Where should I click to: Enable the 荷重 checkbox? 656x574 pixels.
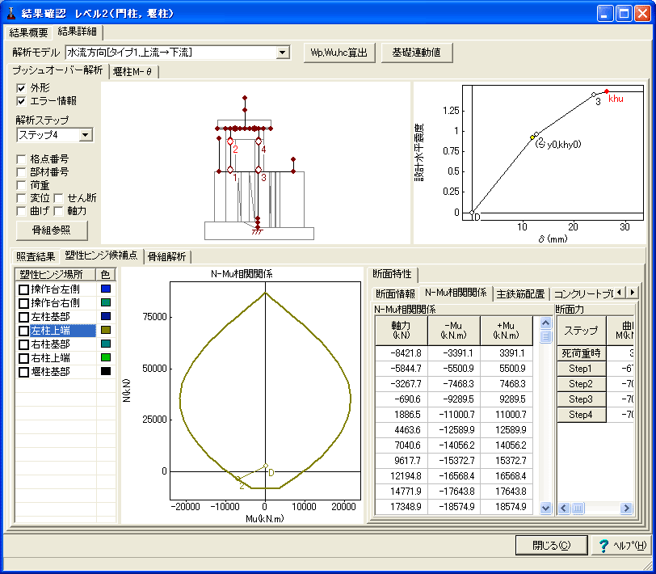tap(21, 185)
